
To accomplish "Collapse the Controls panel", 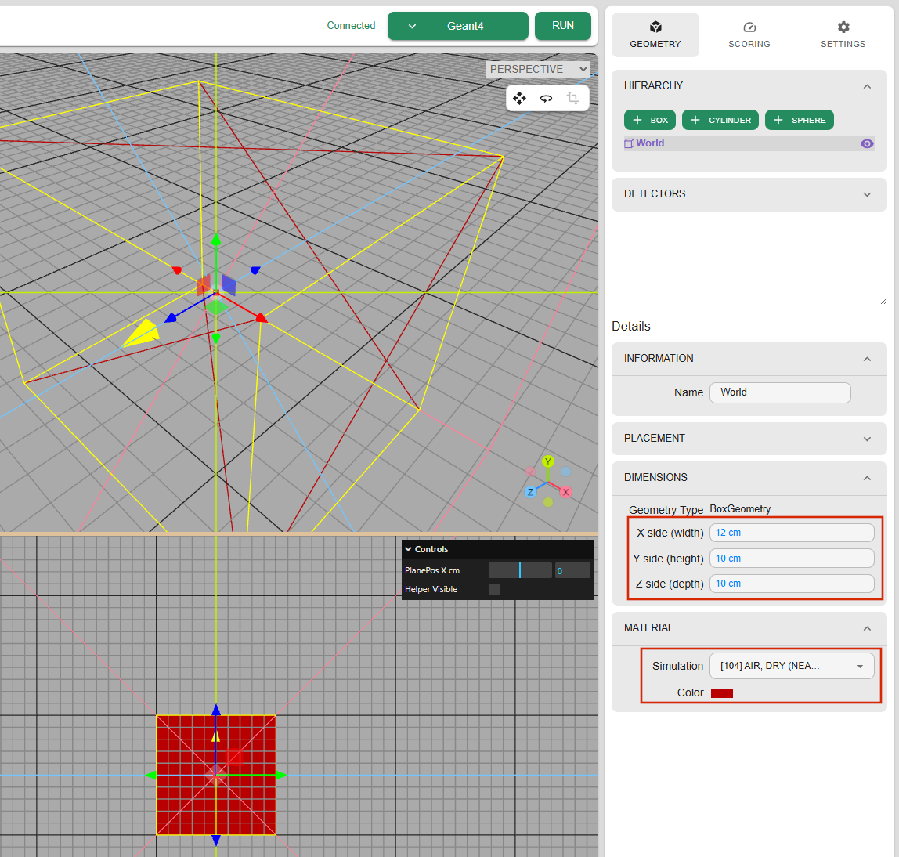I will [409, 549].
